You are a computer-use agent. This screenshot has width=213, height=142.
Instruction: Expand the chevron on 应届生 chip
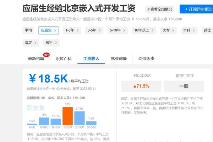coord(55,31)
